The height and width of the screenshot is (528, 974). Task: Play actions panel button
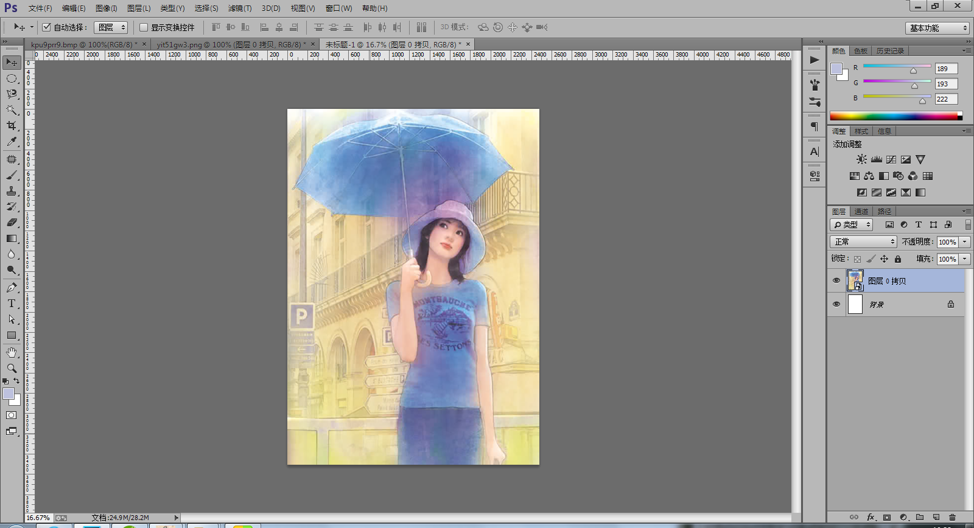(815, 60)
